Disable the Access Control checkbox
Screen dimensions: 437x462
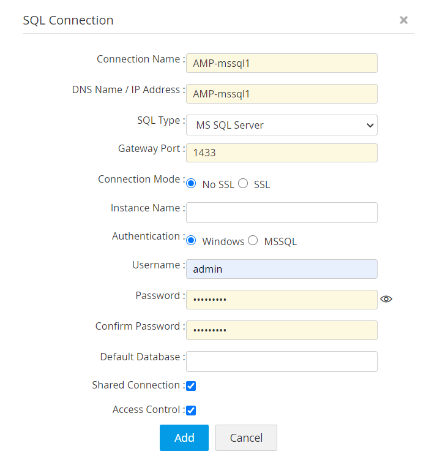pos(191,411)
